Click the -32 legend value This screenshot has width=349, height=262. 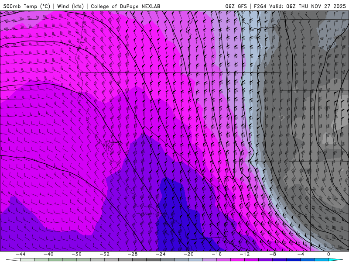tap(104, 254)
